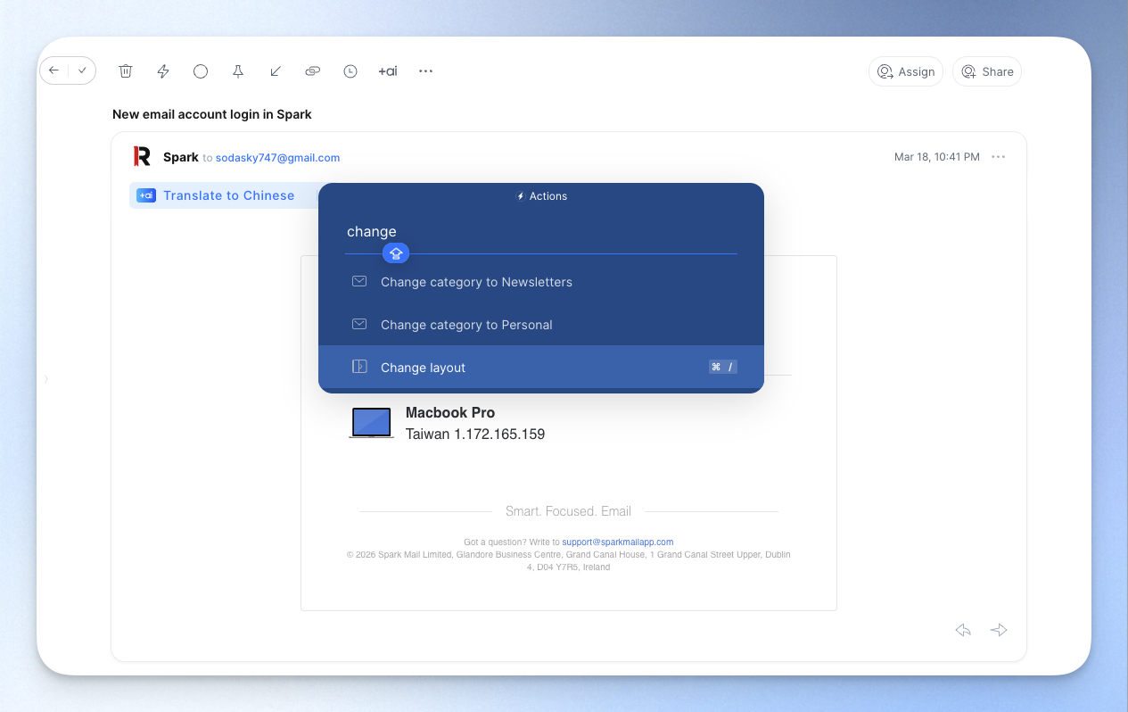Open quick actions with the lightning bolt icon
This screenshot has height=712, width=1128.
click(x=163, y=71)
